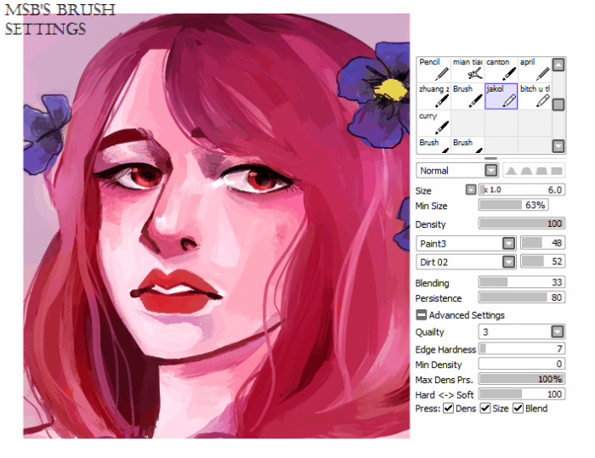Choose the canton brush preset
595x458 pixels.
pyautogui.click(x=501, y=70)
